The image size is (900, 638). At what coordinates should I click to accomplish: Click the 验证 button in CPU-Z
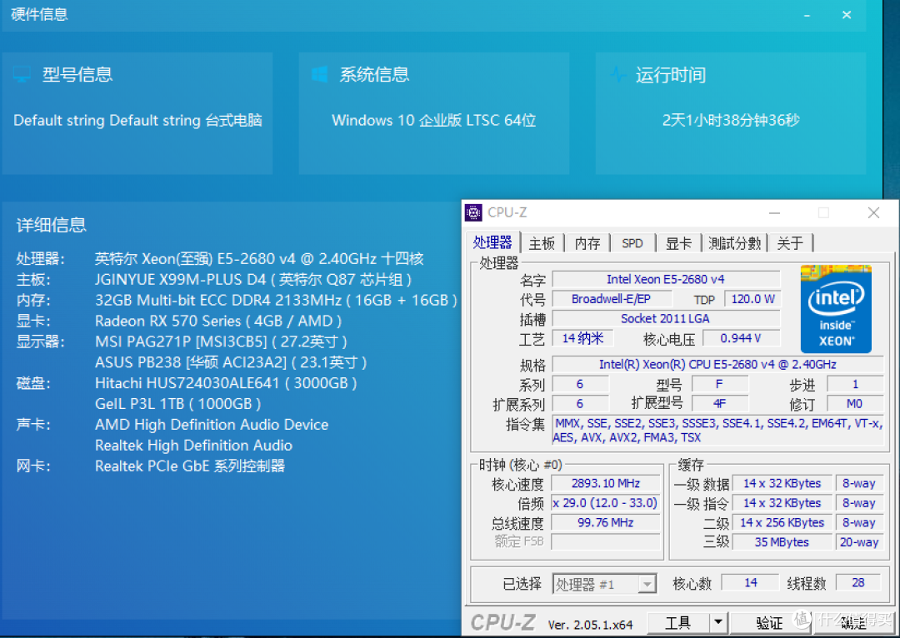[768, 622]
